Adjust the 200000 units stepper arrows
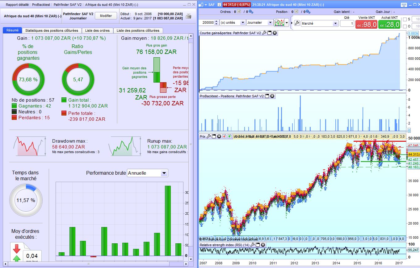This screenshot has width=420, height=268. click(x=216, y=23)
